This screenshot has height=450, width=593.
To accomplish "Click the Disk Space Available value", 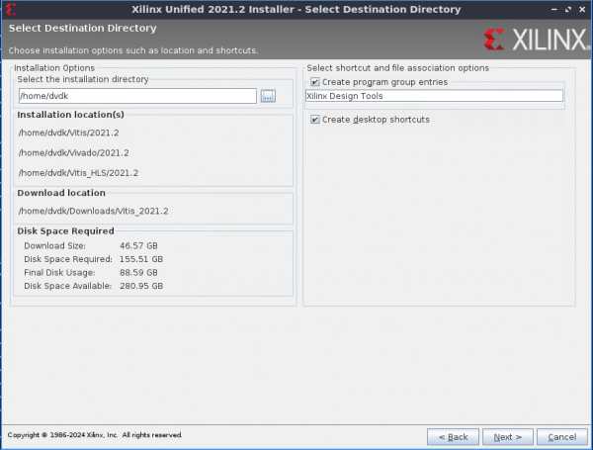I will (x=141, y=286).
